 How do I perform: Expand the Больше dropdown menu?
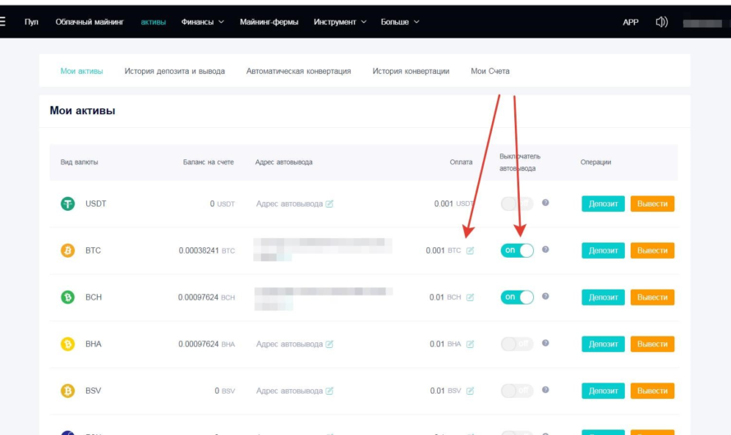400,22
